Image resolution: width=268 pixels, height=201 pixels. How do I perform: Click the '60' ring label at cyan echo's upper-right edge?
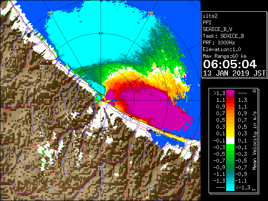pyautogui.click(x=151, y=13)
